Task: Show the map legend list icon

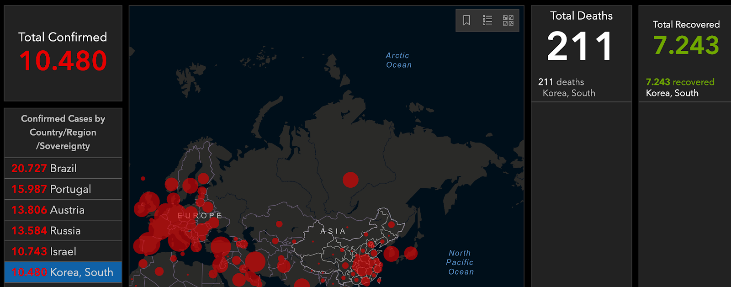Action: tap(487, 21)
